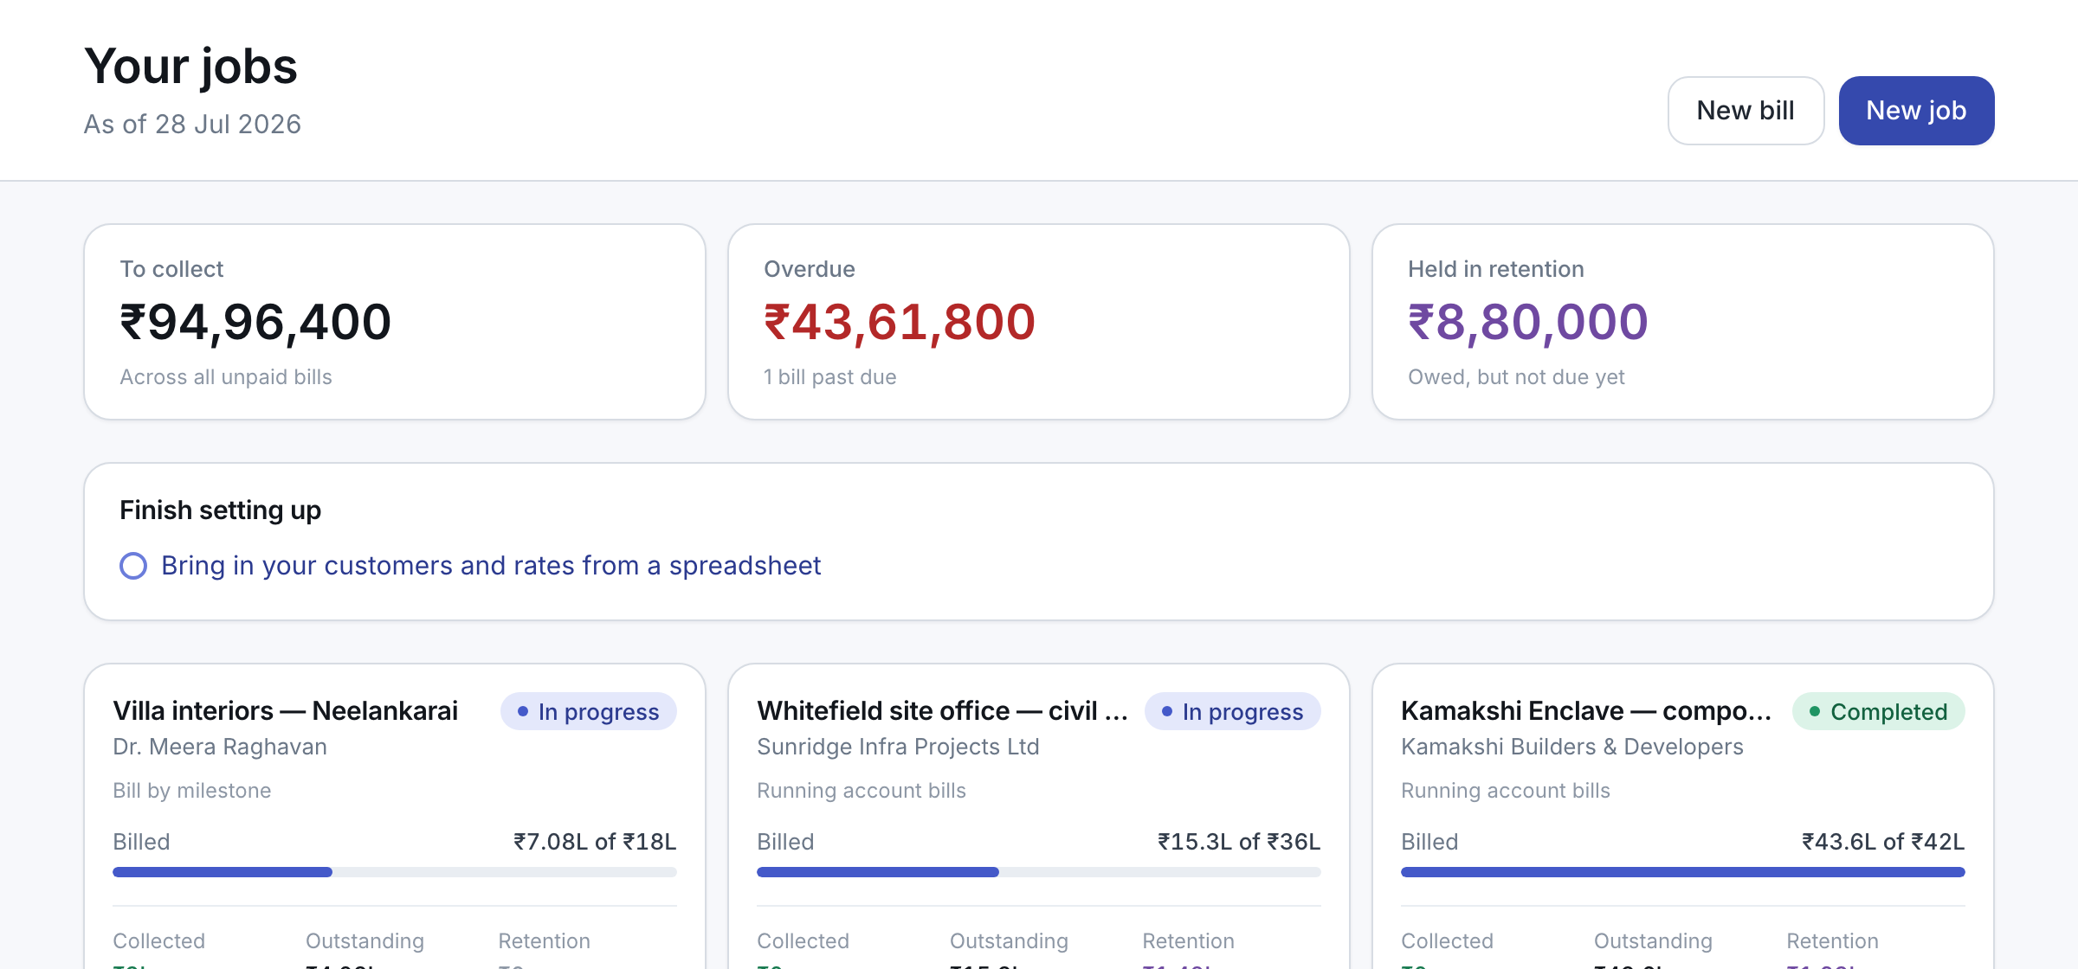Click the 'Your jobs' page heading

point(190,67)
